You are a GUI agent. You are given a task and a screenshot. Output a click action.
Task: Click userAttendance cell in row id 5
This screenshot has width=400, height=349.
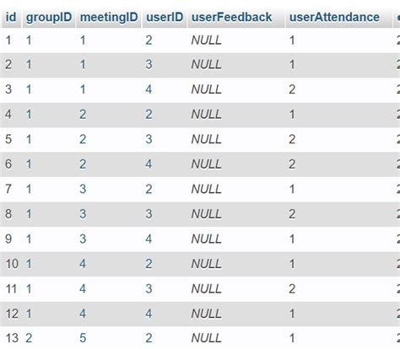click(x=292, y=139)
